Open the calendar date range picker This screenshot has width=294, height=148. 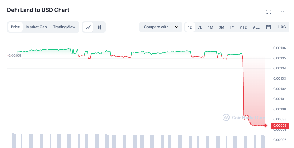[x=268, y=27]
